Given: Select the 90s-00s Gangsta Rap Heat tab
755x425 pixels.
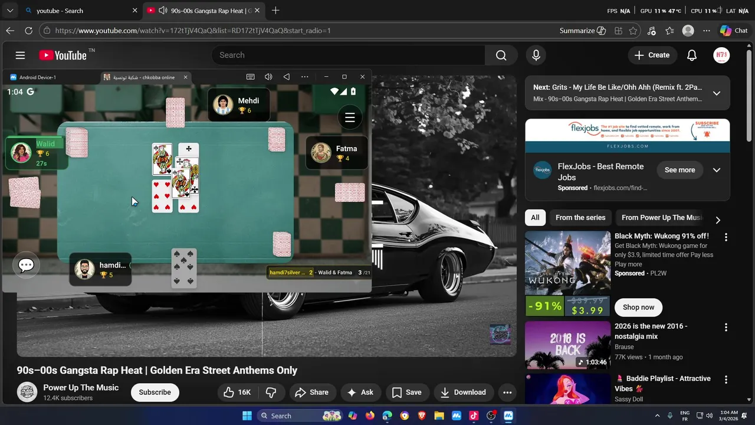Looking at the screenshot, I should (203, 11).
